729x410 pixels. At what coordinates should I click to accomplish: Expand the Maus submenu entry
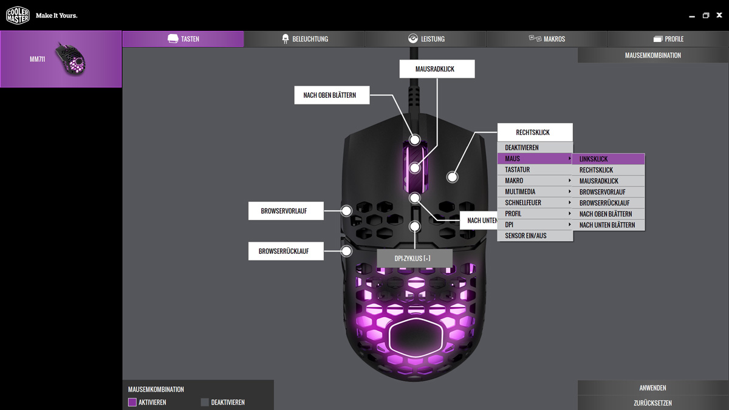click(x=535, y=159)
